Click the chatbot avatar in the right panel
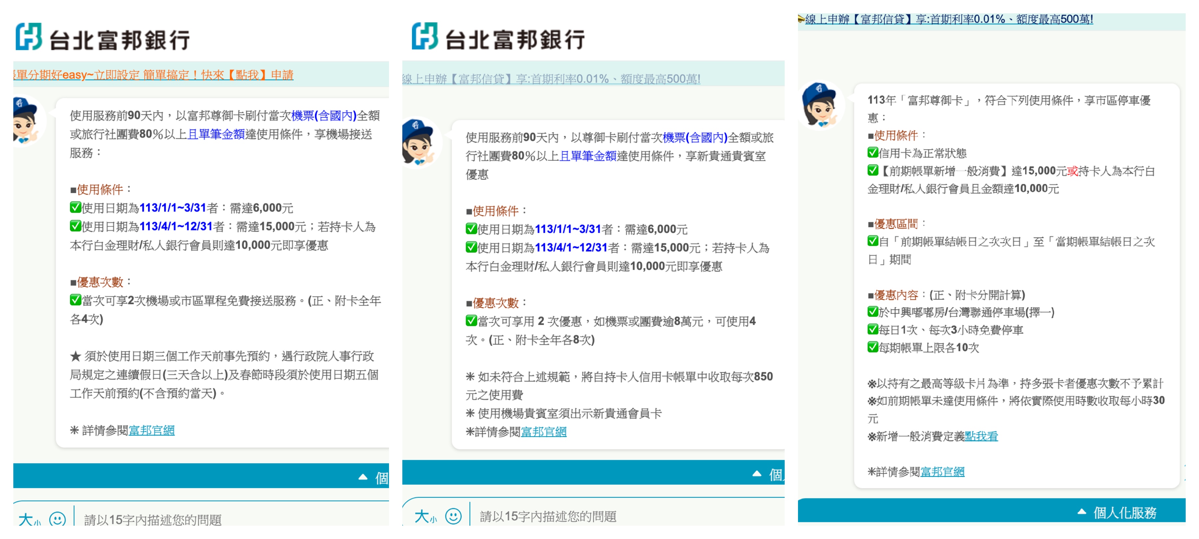Viewport: 1199px width, 539px height. pos(822,105)
